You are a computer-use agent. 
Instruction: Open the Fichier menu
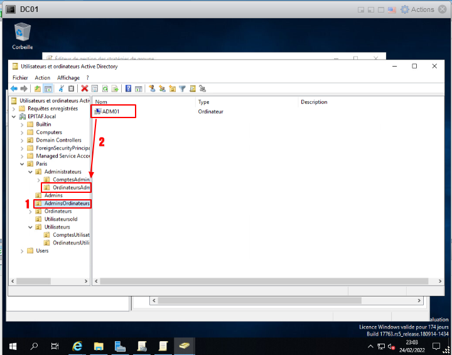click(20, 78)
